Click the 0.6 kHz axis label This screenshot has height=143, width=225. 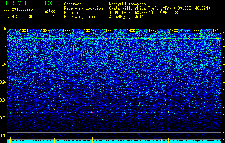point(3,136)
